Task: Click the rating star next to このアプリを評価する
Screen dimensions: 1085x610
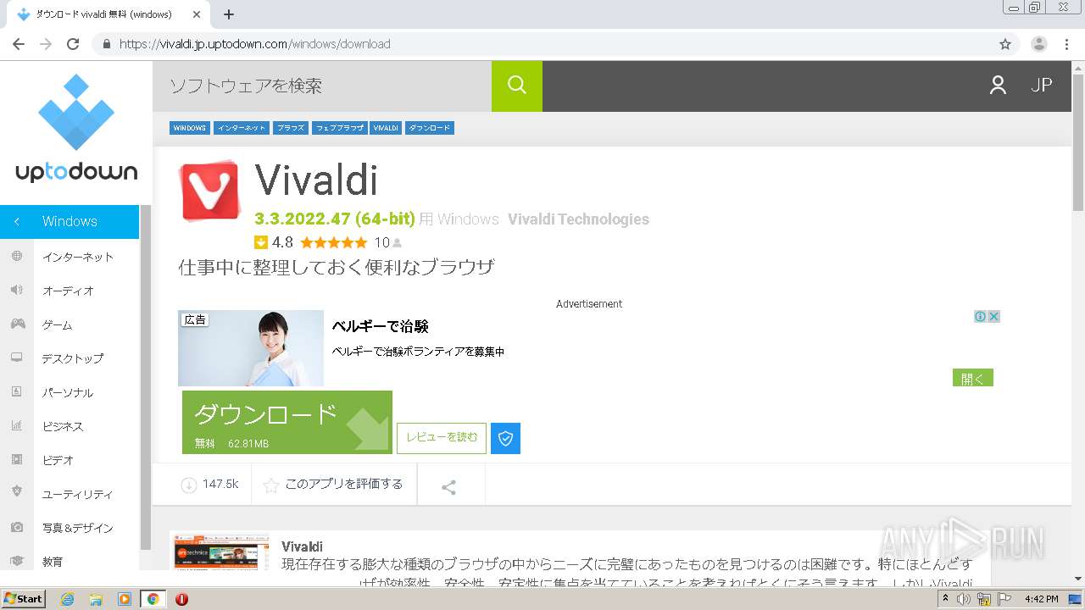Action: pyautogui.click(x=271, y=485)
